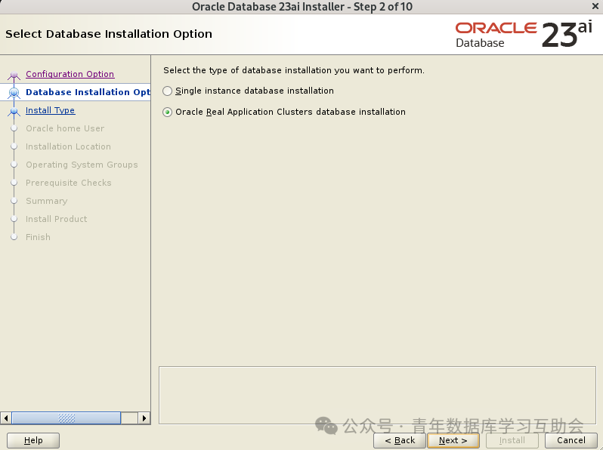Click the Back button

pos(400,440)
